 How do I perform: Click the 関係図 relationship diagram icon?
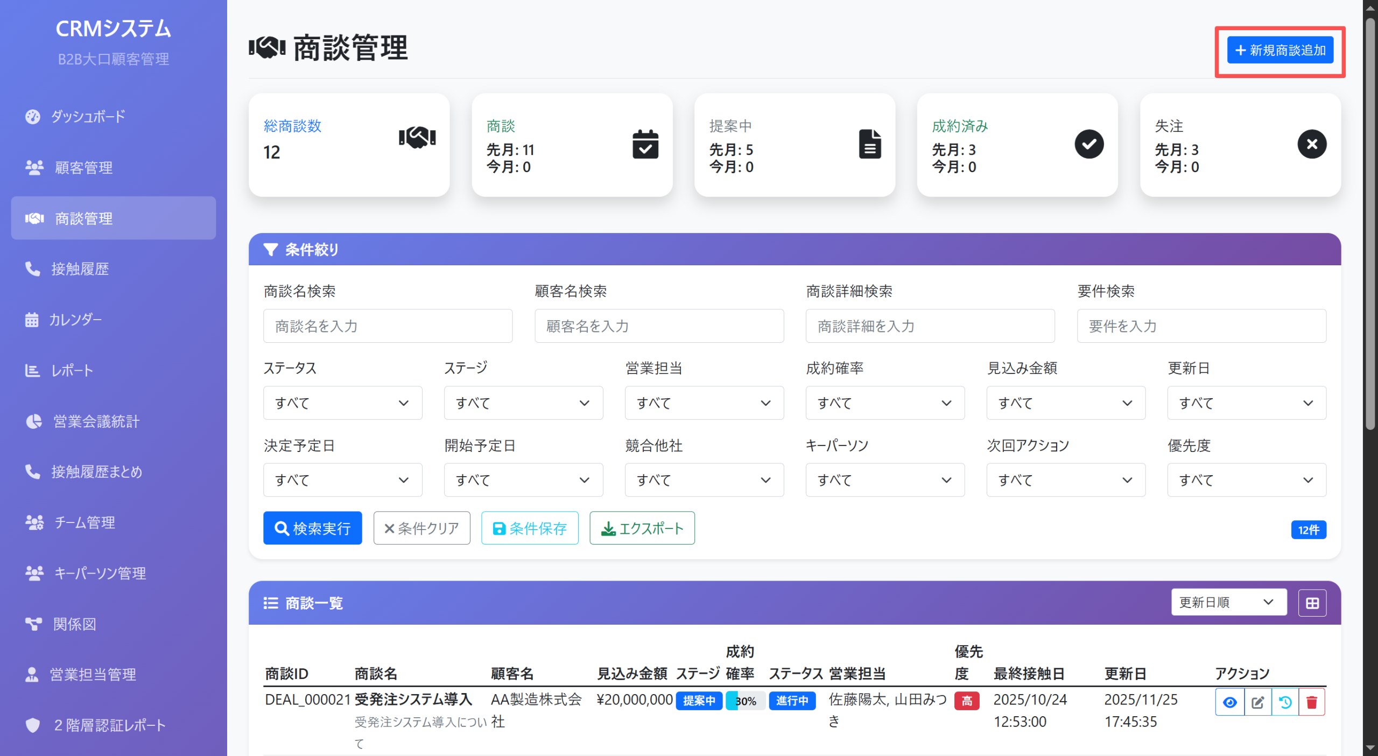click(x=33, y=624)
